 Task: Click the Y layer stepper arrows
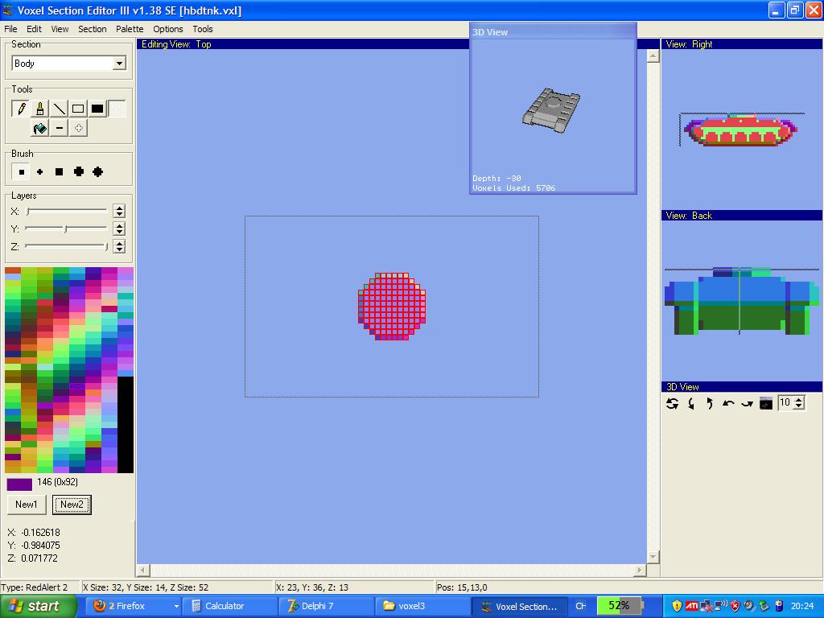(119, 229)
